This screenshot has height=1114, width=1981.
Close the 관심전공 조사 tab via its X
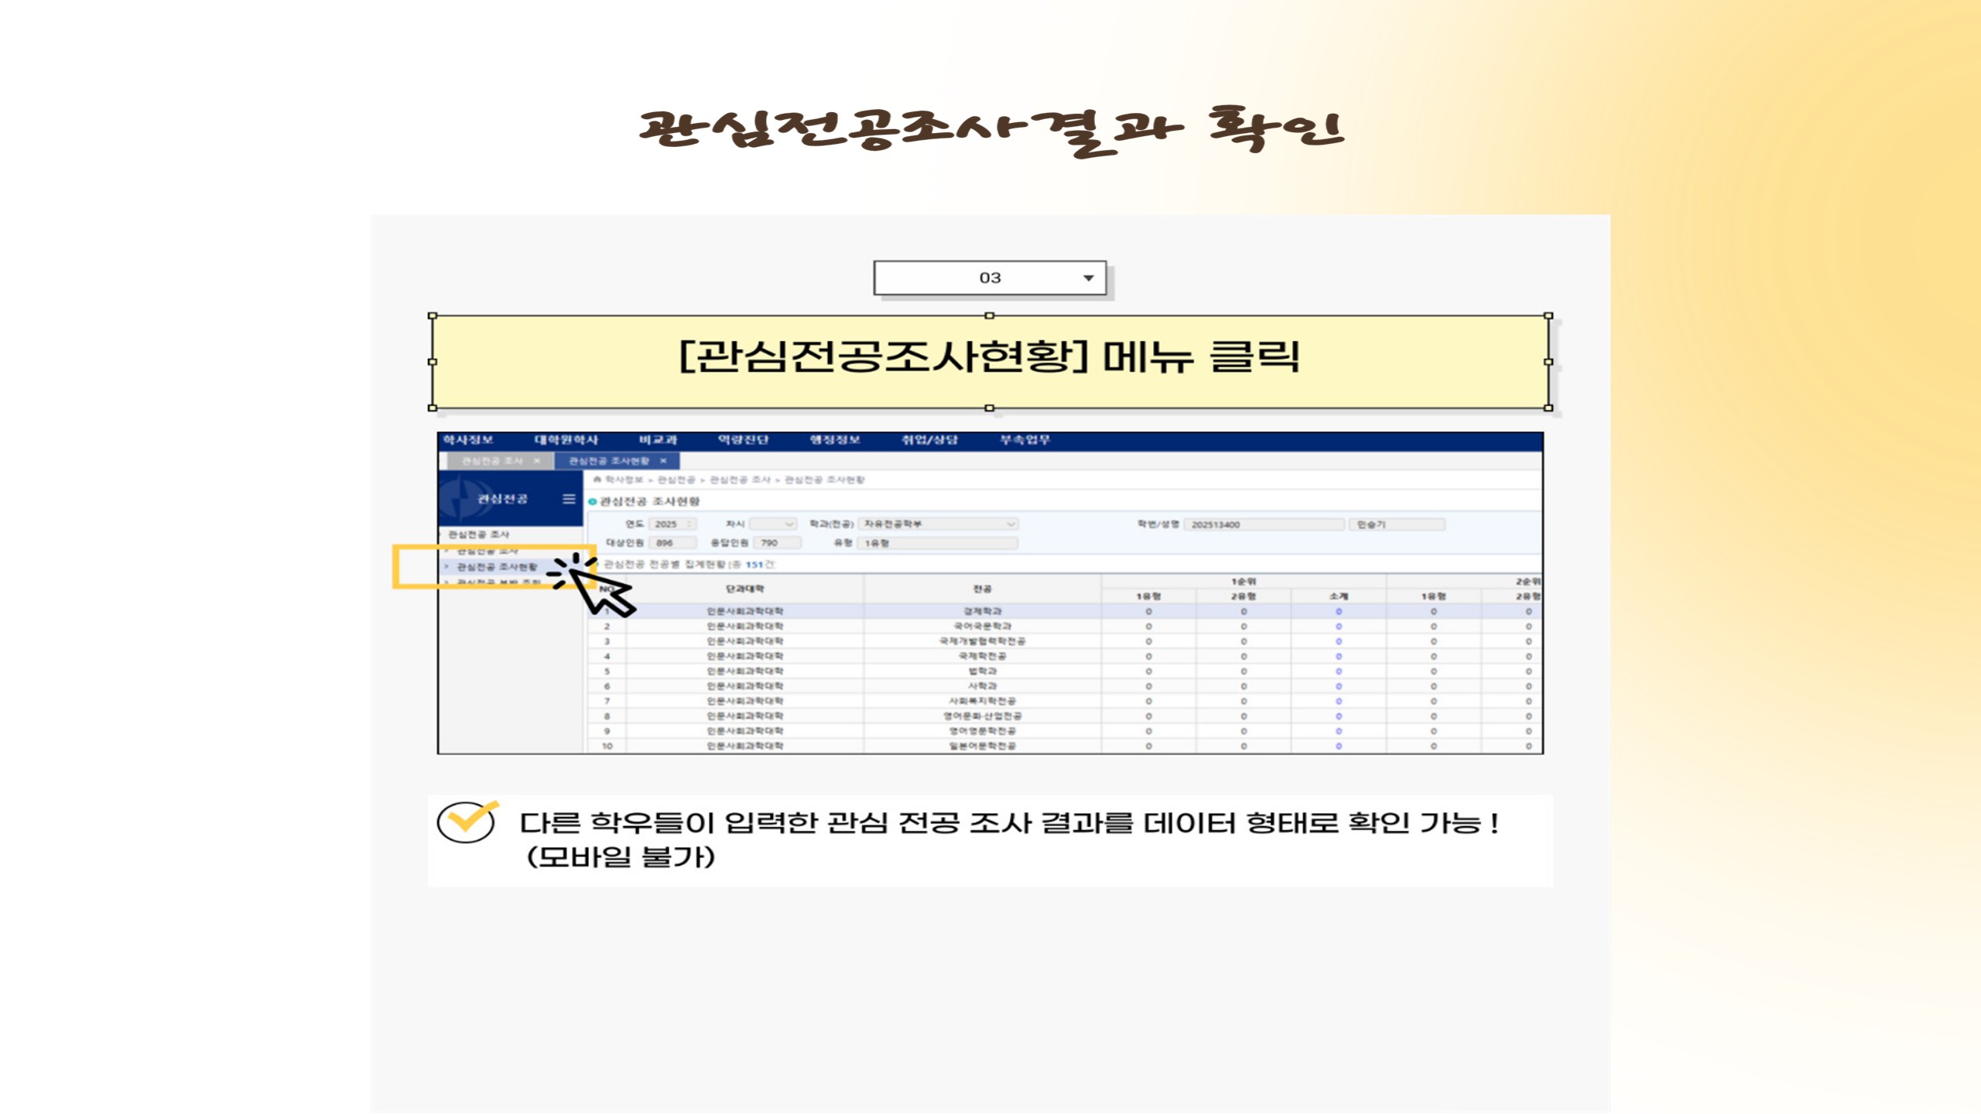537,461
